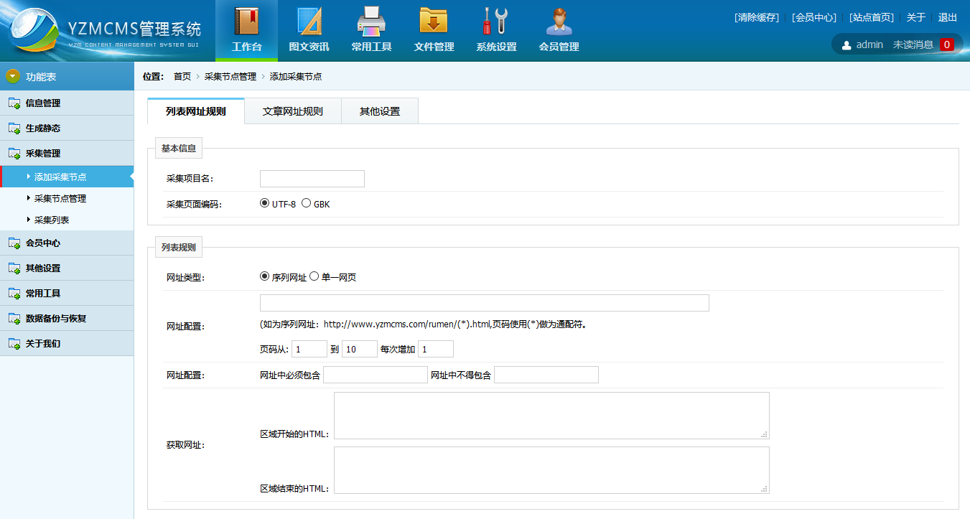
Task: Open 常用工具 printer icon in top bar
Action: pyautogui.click(x=371, y=22)
